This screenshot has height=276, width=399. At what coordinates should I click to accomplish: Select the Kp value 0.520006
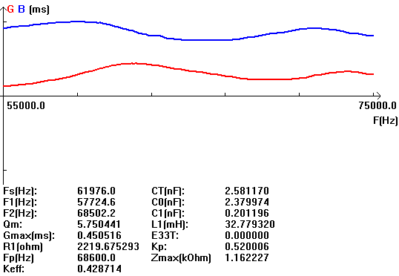click(247, 246)
